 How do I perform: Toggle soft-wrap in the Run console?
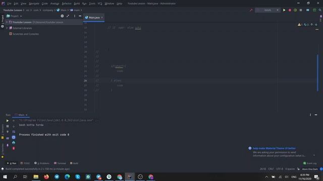click(x=14, y=132)
